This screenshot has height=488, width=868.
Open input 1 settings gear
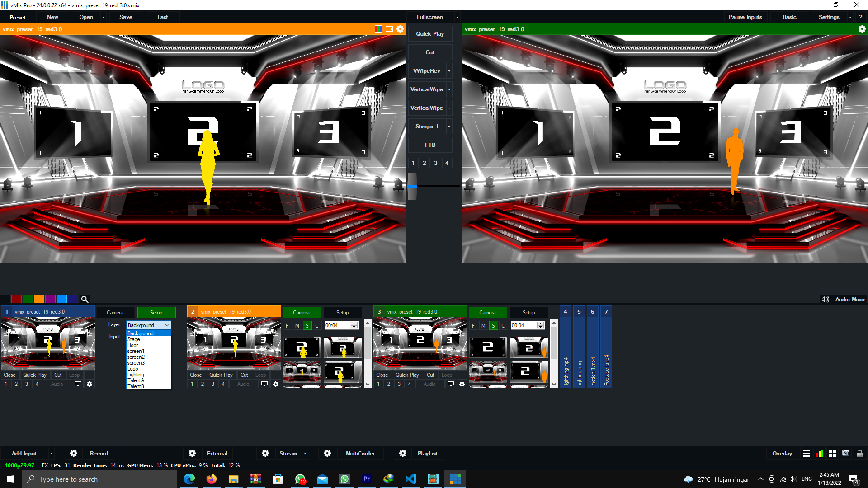click(x=90, y=384)
